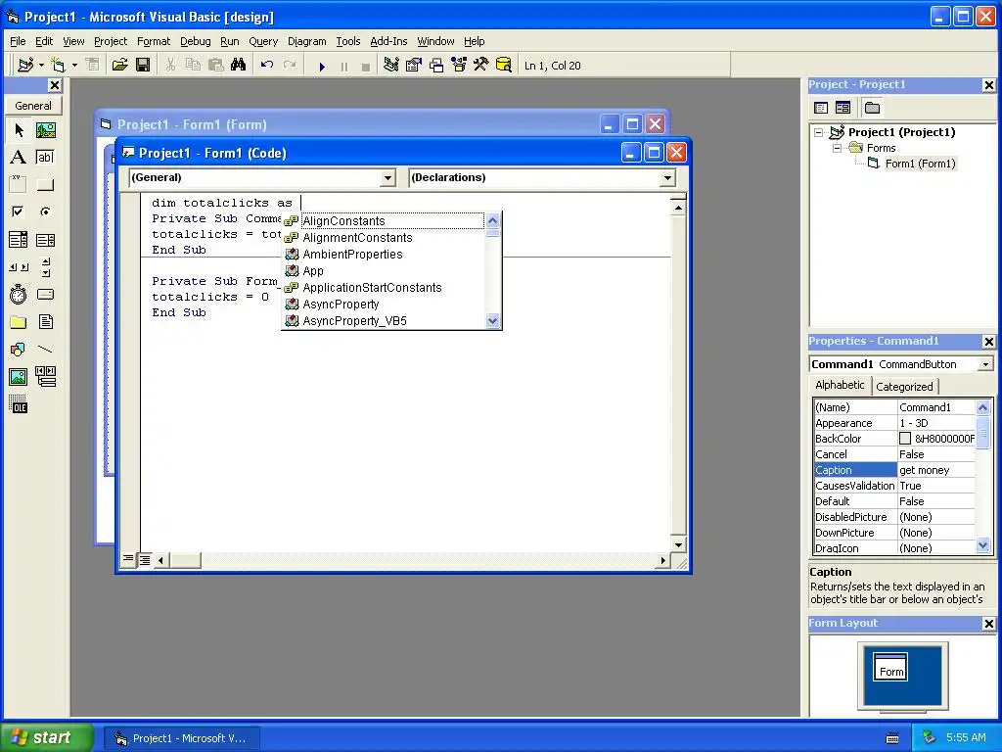This screenshot has width=1002, height=752.
Task: Open the Debug menu
Action: coord(195,41)
